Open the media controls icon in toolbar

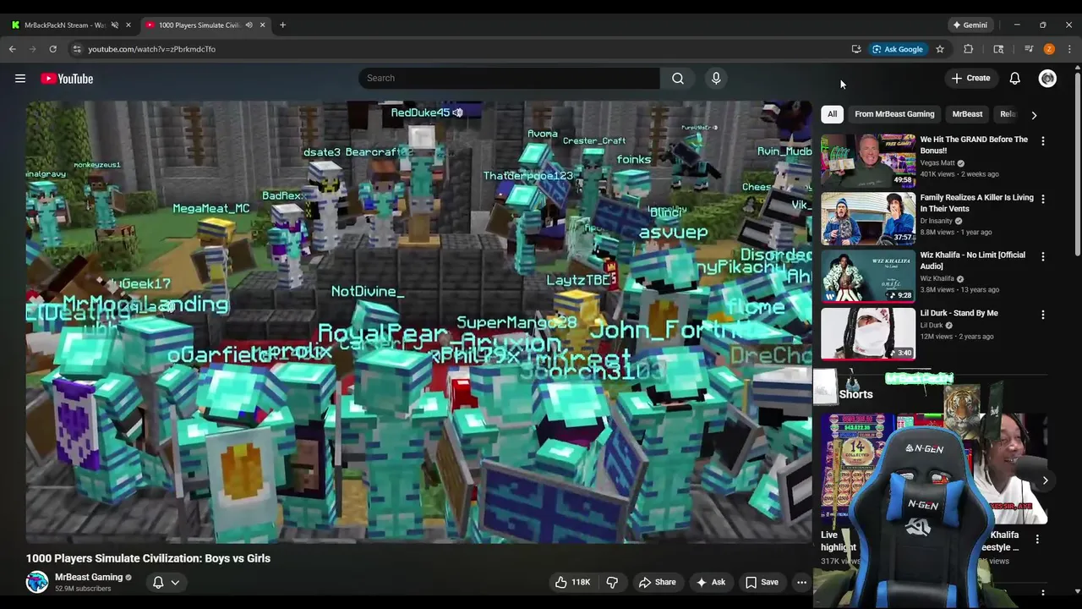[1029, 49]
